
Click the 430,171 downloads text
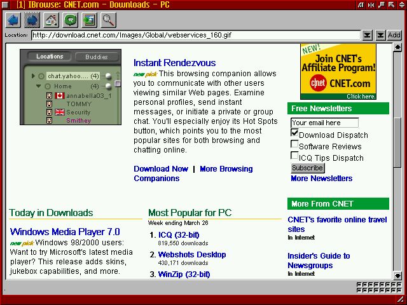183,263
